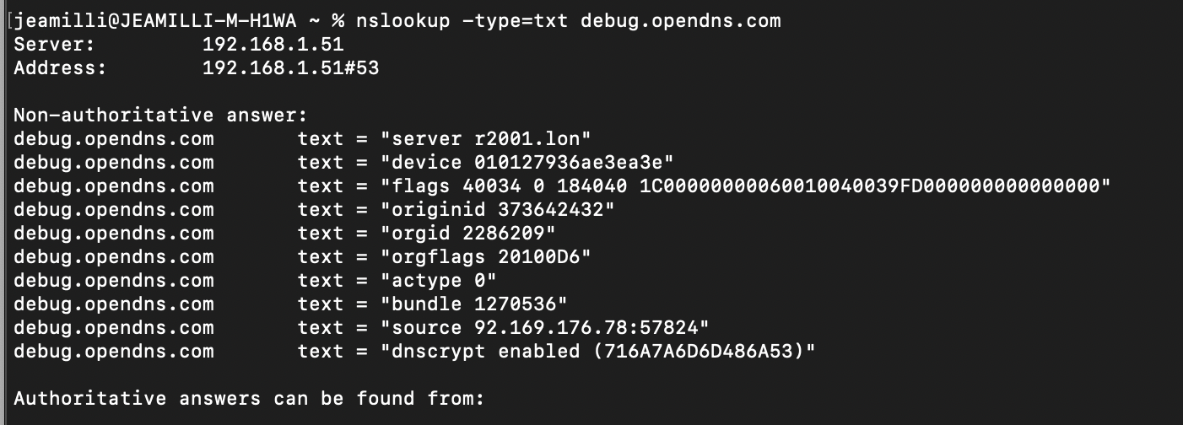The width and height of the screenshot is (1183, 425).
Task: Click the Address value 192.168.1.51#53
Action: point(290,68)
